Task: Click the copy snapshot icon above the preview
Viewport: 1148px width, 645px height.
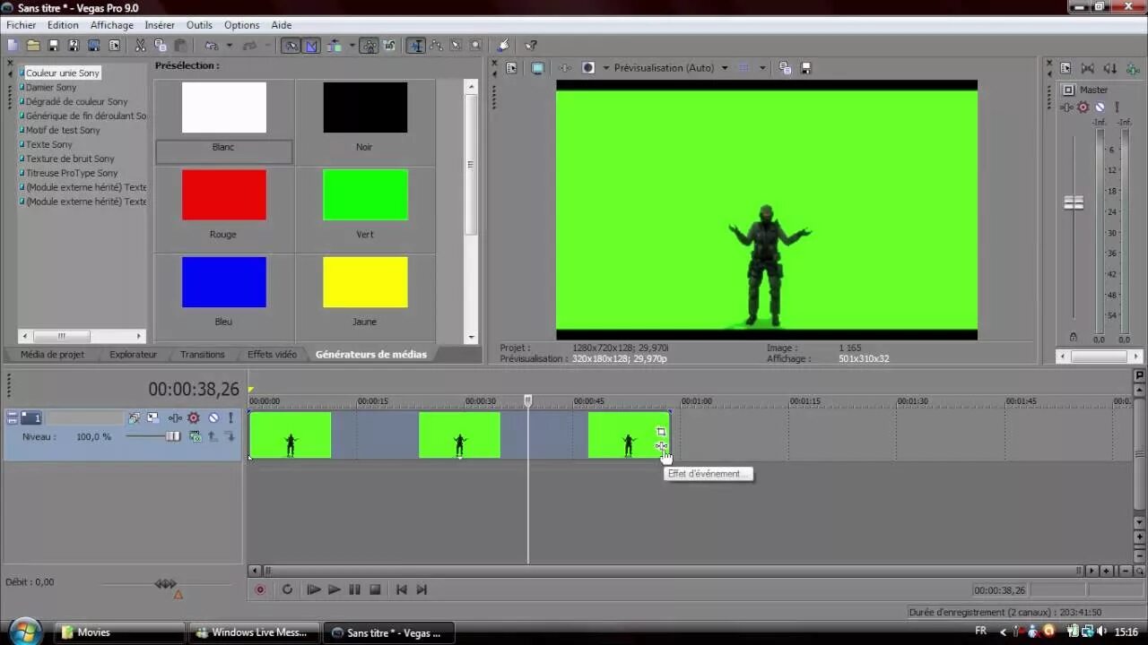Action: click(x=785, y=68)
